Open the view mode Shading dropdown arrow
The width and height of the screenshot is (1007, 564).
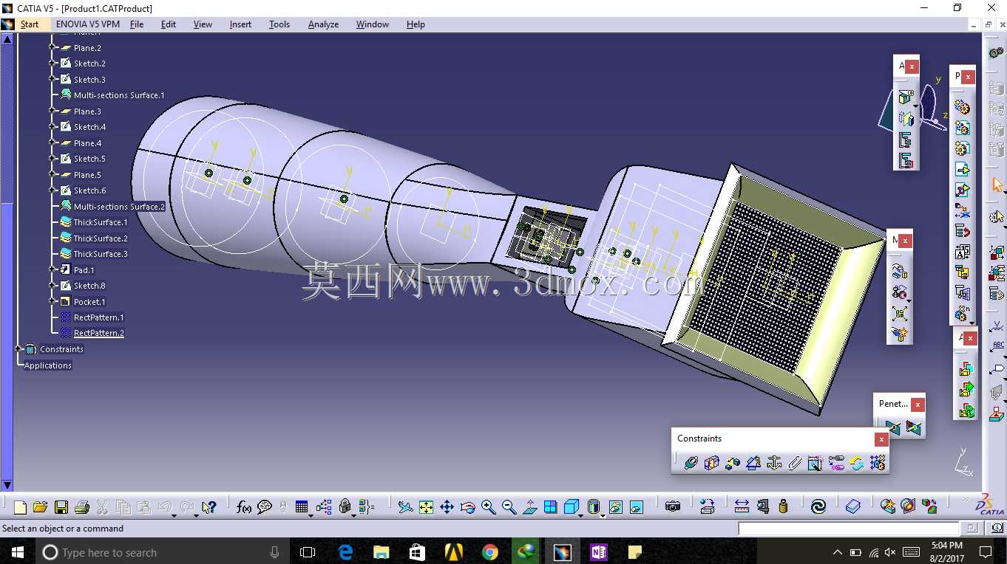coord(603,515)
